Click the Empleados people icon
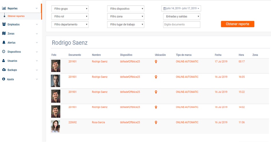Screen dimensions: 271x142 (x=4, y=24)
